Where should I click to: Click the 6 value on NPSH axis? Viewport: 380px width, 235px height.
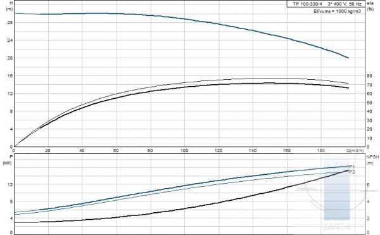368,184
